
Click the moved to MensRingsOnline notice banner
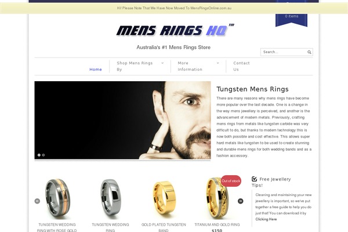(x=174, y=8)
